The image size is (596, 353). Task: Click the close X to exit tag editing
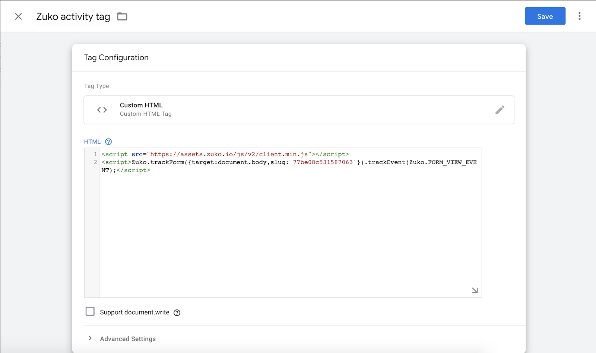(18, 16)
